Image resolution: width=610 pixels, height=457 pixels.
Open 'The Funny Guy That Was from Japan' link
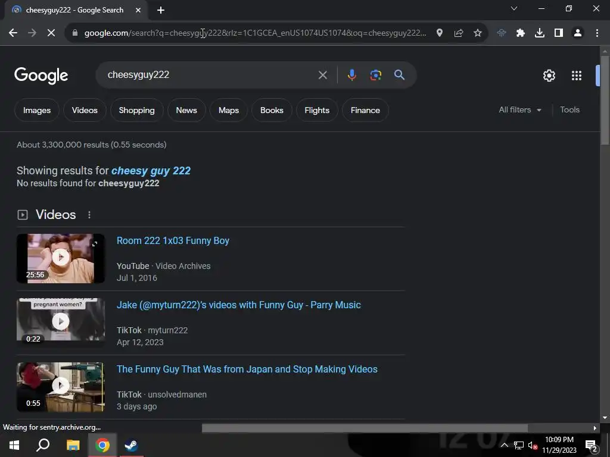click(247, 369)
